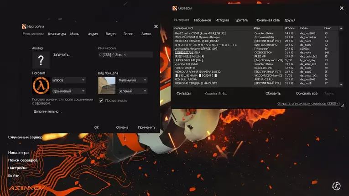Switch to the Видео settings tab
349x196 pixels.
[110, 34]
